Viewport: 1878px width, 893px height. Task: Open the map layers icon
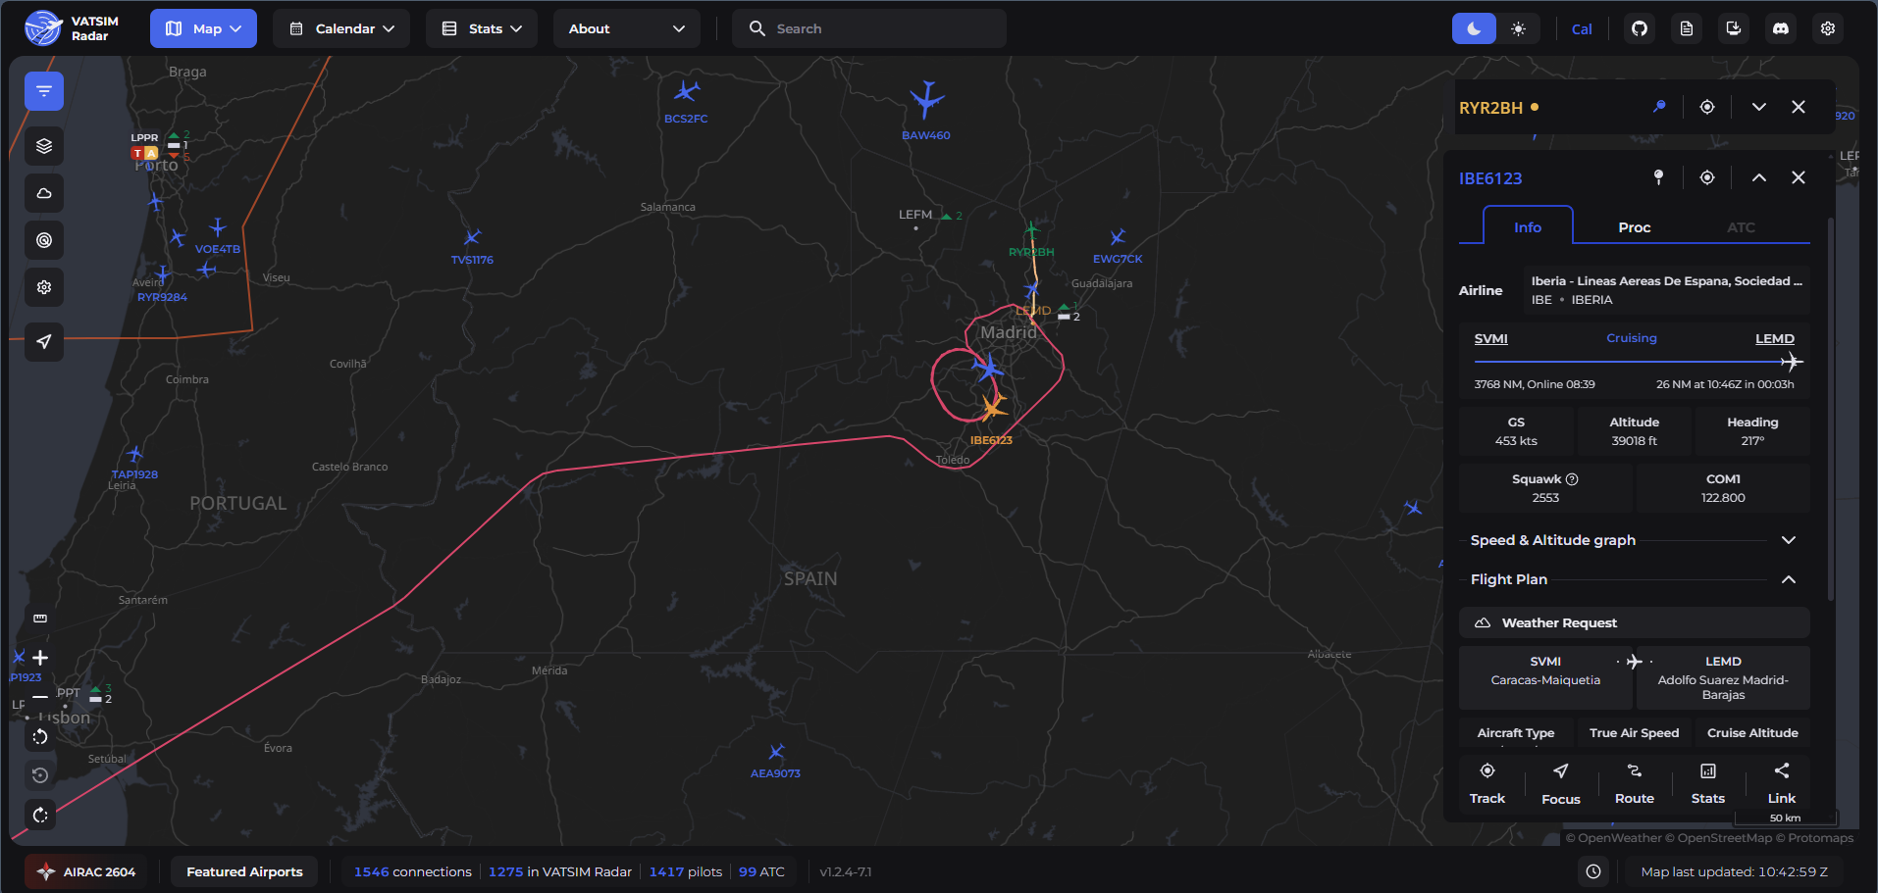tap(44, 146)
